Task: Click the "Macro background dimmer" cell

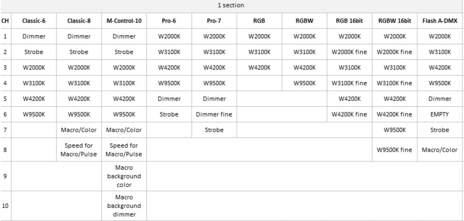Action: [x=124, y=206]
